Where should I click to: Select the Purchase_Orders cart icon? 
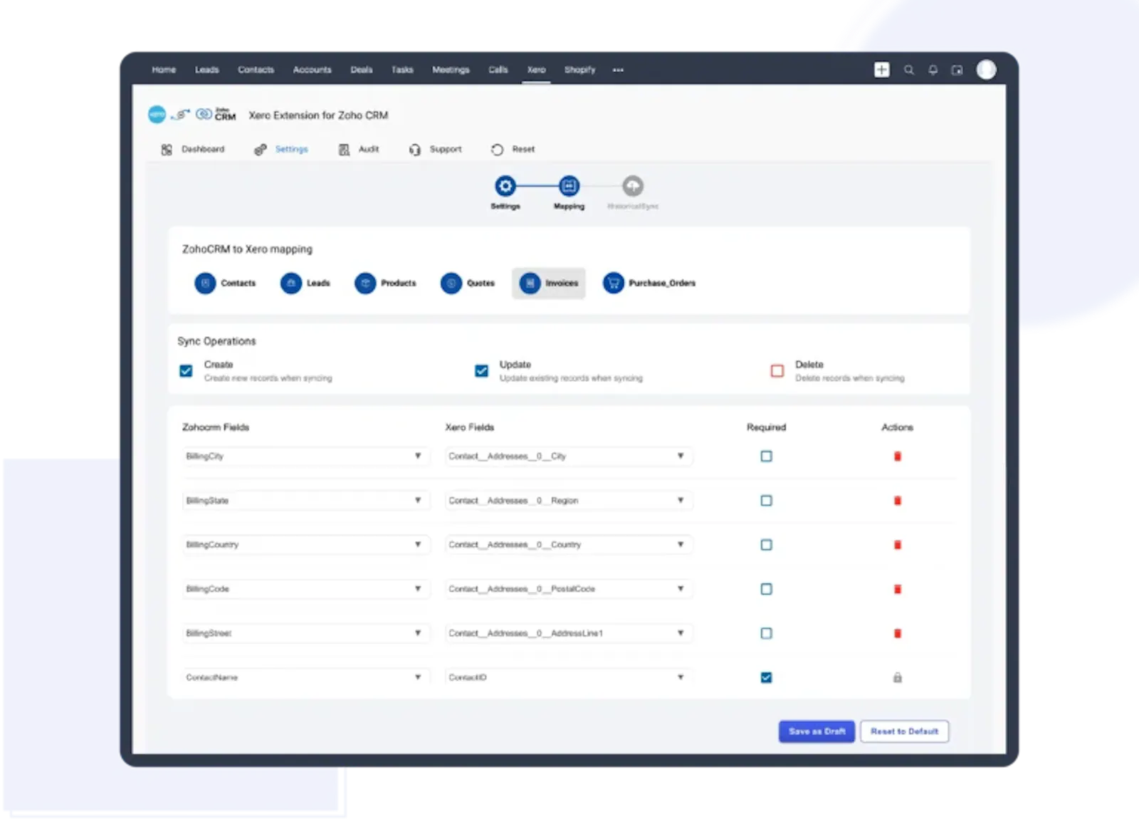click(613, 283)
